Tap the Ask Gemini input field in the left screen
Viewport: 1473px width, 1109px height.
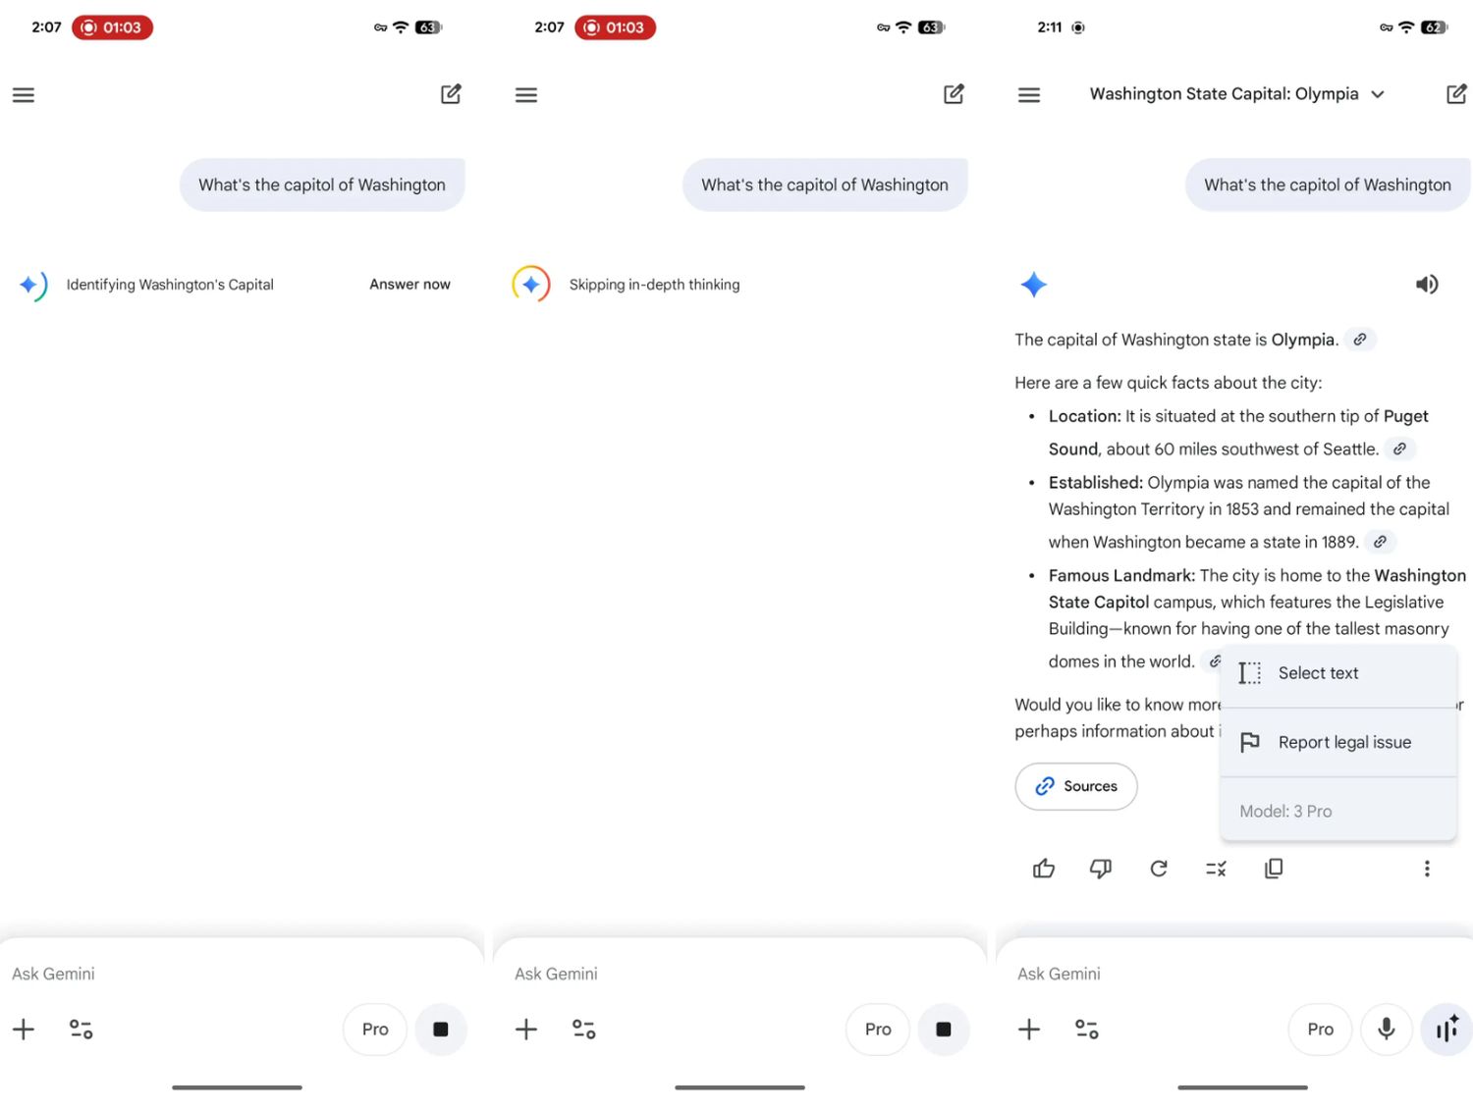196,974
